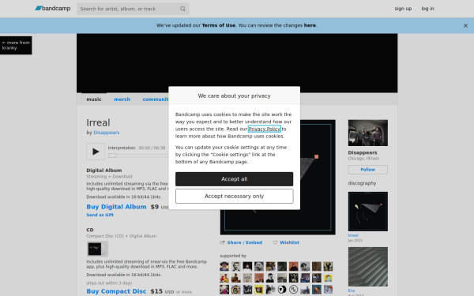Screen dimensions: 474x296
Task: Open the Disappears name in the sidebar
Action: pos(363,152)
